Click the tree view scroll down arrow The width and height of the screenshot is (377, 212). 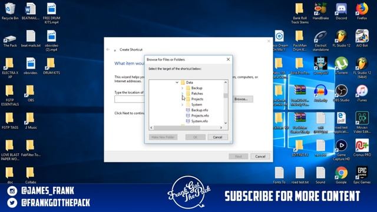[x=226, y=123]
